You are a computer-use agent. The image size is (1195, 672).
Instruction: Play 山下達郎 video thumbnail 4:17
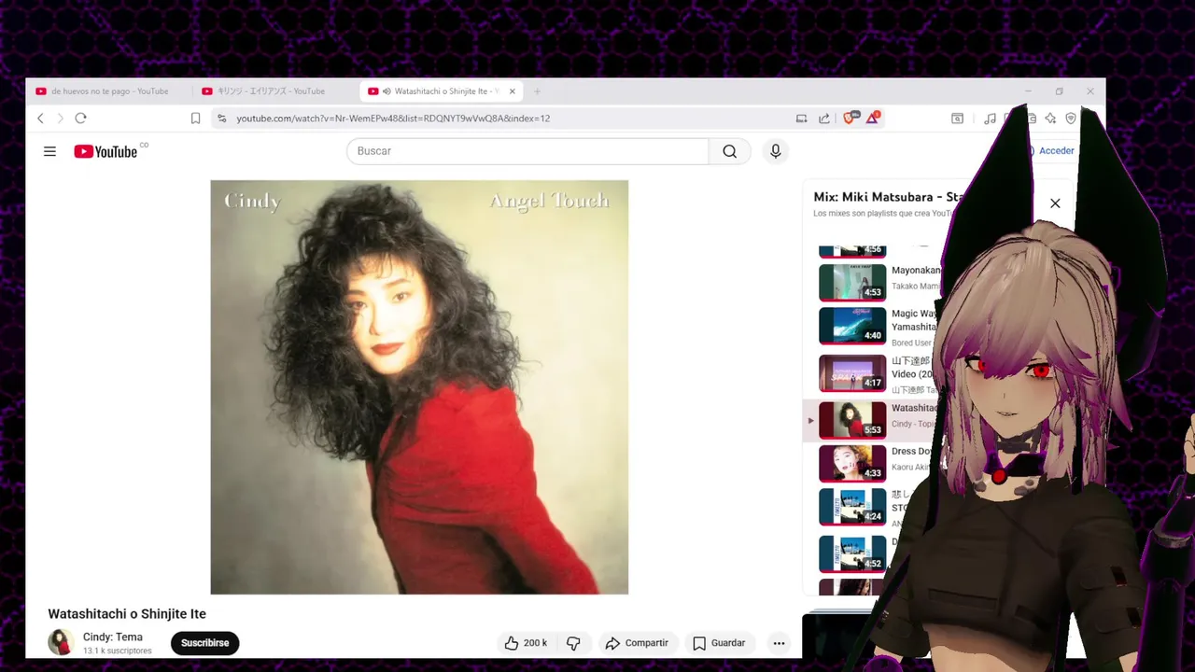pyautogui.click(x=852, y=372)
